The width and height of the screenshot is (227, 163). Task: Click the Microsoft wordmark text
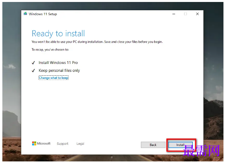coord(44,143)
